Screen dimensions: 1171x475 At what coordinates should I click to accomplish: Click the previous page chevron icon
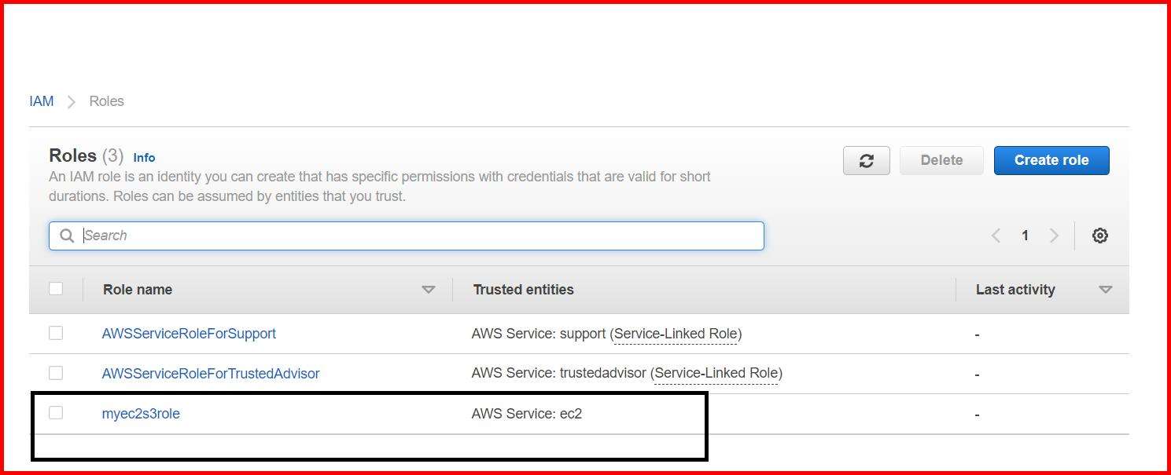(x=996, y=235)
